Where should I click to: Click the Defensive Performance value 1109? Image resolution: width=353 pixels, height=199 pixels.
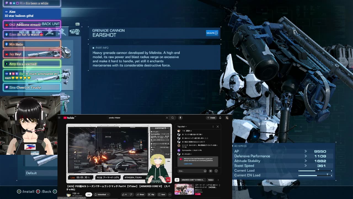coord(320,156)
